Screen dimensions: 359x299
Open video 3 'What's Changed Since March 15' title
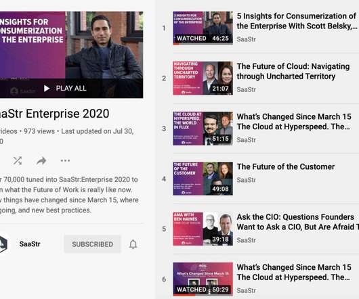pyautogui.click(x=294, y=122)
